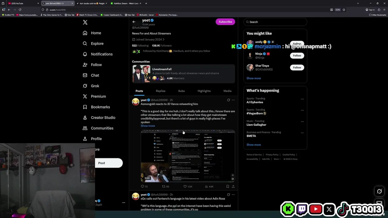
Task: View analytics of the Asmongold post
Action: (206, 187)
